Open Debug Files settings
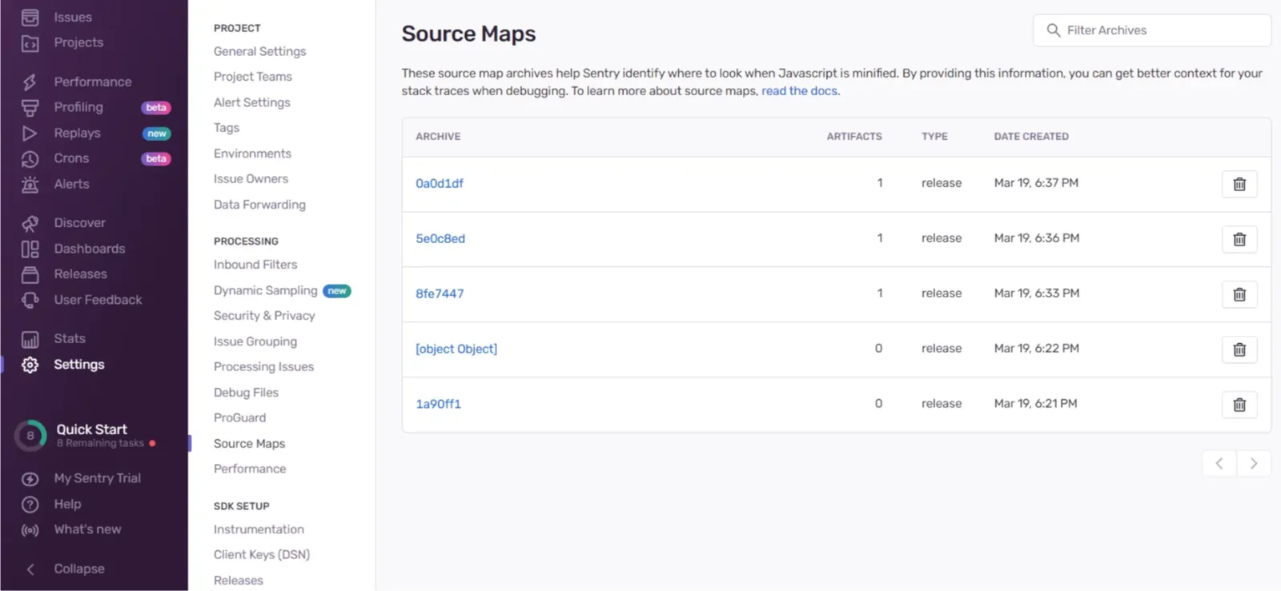1281x591 pixels. (246, 393)
